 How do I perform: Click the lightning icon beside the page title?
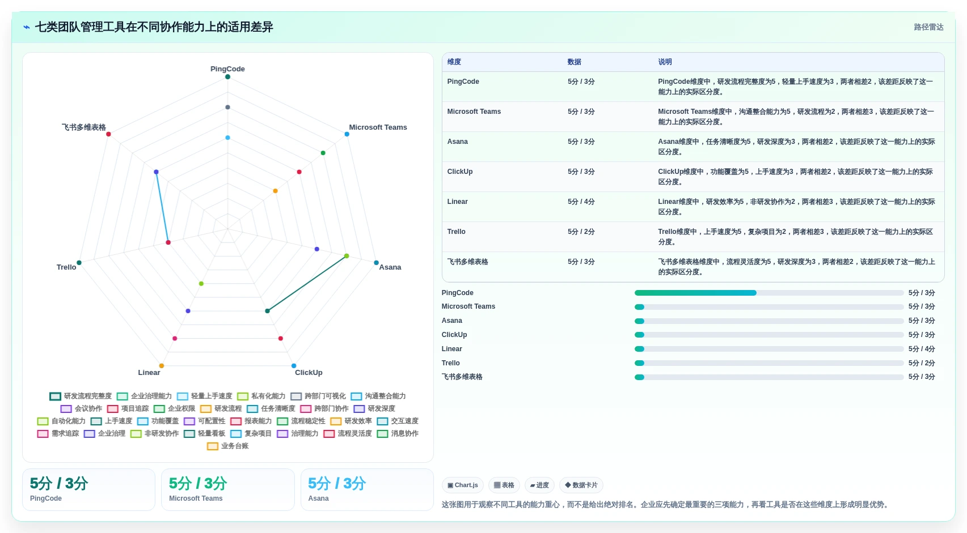click(27, 27)
